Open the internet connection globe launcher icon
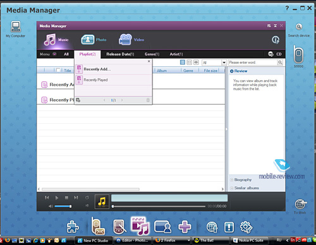This screenshot has height=245, width=316. pos(212,227)
